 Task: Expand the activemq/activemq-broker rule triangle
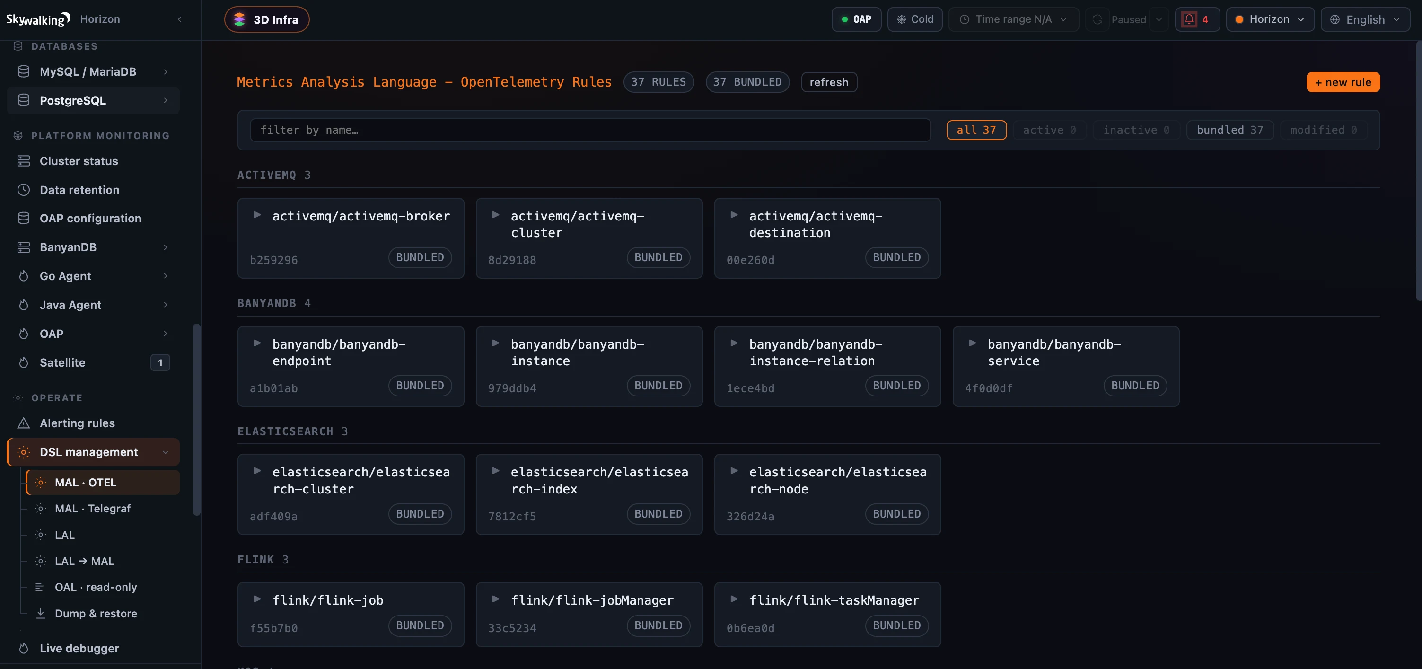[257, 215]
